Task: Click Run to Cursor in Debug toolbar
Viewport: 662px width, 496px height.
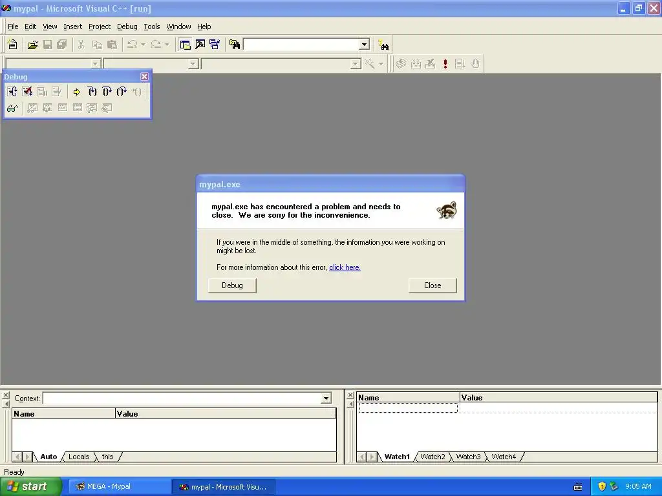Action: 136,92
